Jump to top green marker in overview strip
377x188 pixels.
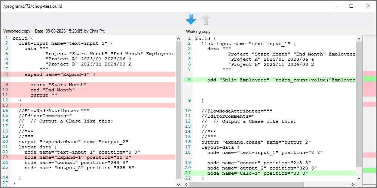369,79
